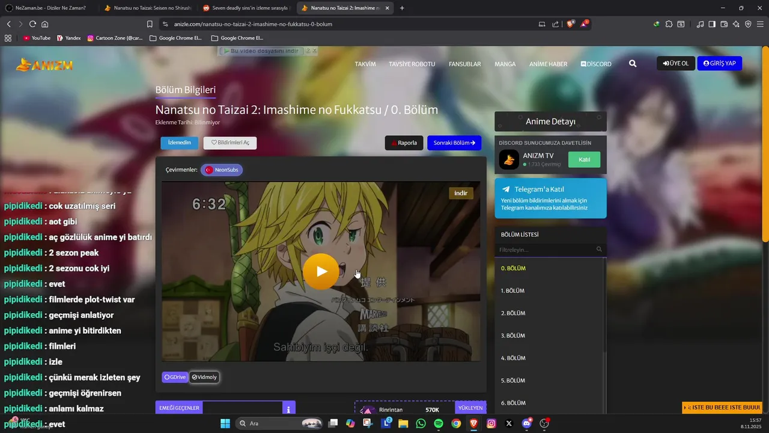Viewport: 769px width, 433px height.
Task: Click the Brave VPN shield icon
Action: [748, 24]
